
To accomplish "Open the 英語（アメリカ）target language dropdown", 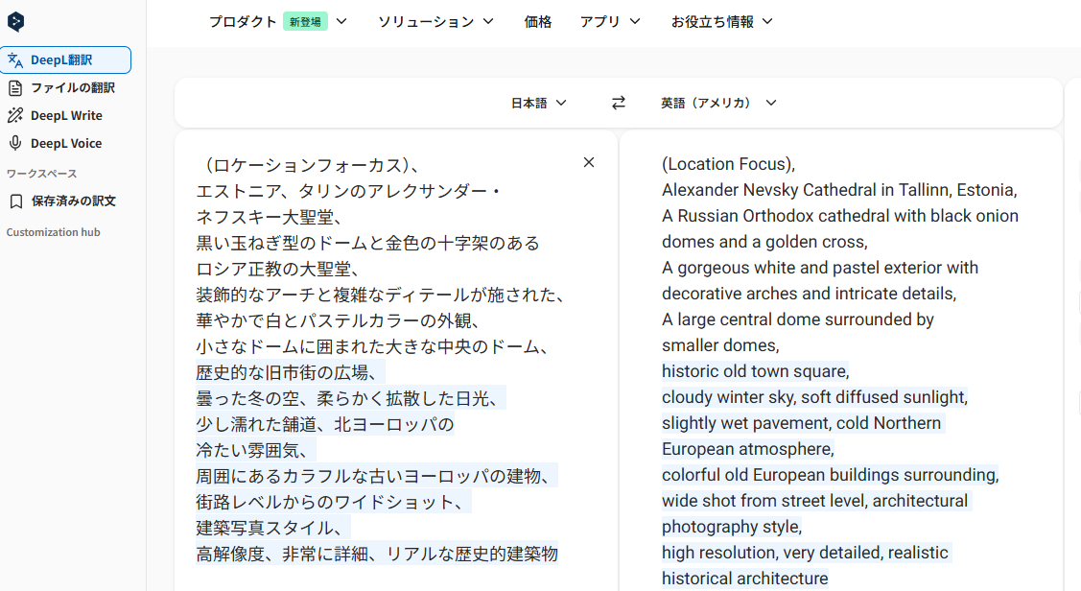I will pyautogui.click(x=718, y=103).
